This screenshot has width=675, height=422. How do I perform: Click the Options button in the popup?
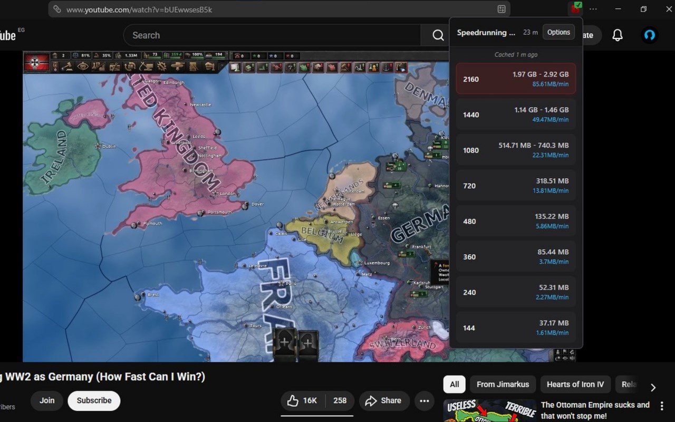coord(558,32)
